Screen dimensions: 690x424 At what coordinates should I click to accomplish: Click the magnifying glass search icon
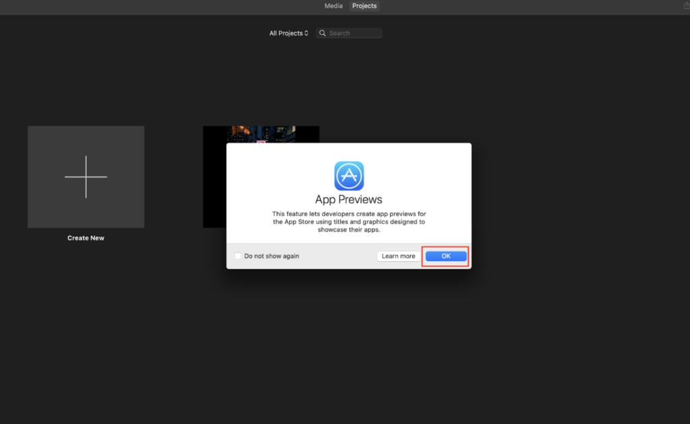point(323,33)
